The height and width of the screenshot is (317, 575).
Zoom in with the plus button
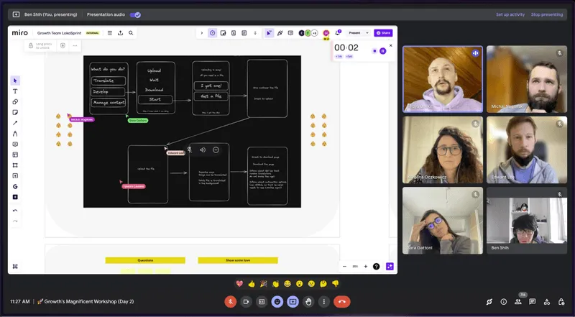click(x=366, y=266)
